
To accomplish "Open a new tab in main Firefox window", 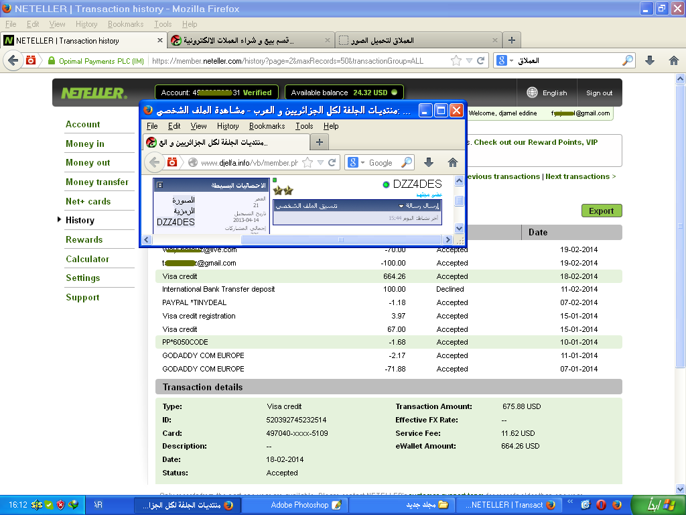I will click(x=511, y=40).
